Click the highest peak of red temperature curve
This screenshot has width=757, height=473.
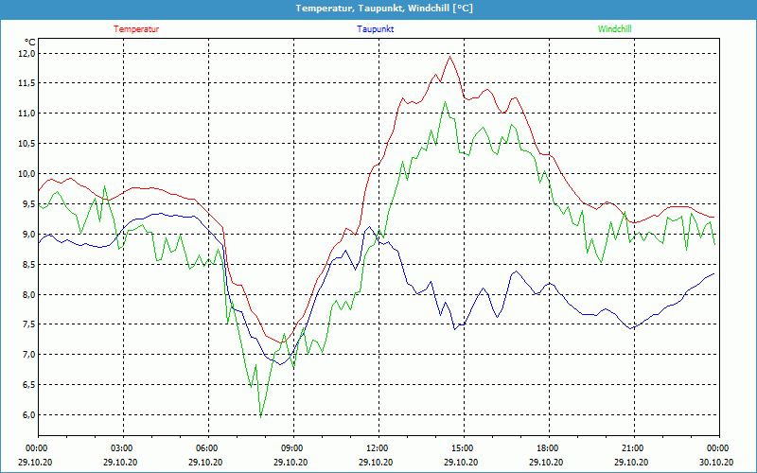[x=449, y=57]
